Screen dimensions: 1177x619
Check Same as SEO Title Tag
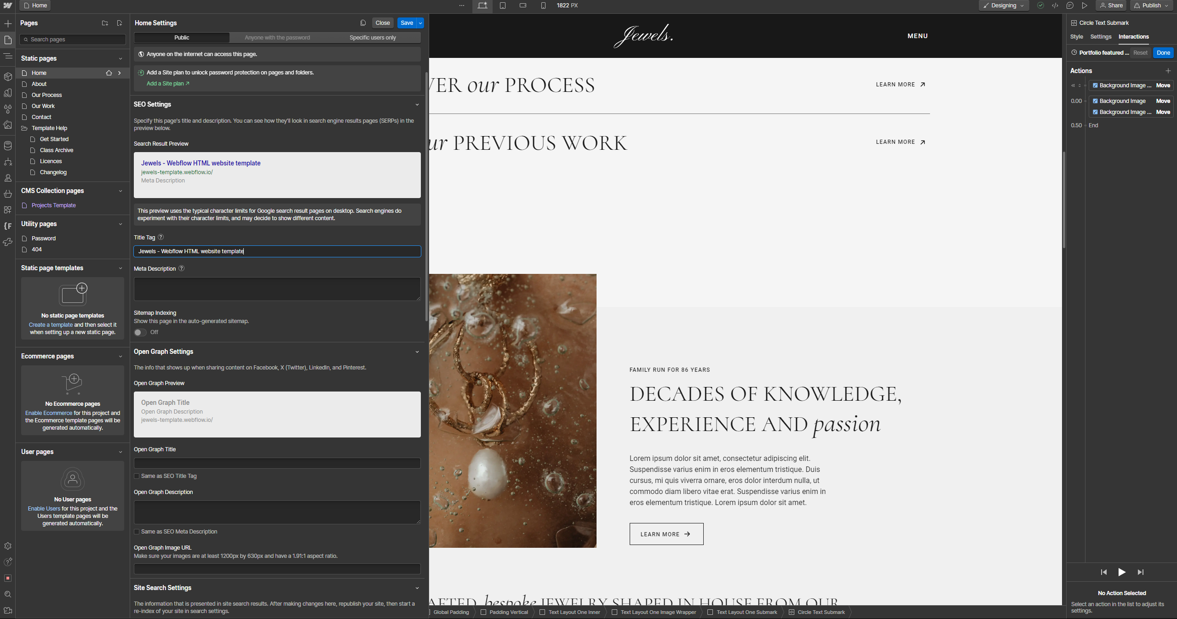(137, 476)
